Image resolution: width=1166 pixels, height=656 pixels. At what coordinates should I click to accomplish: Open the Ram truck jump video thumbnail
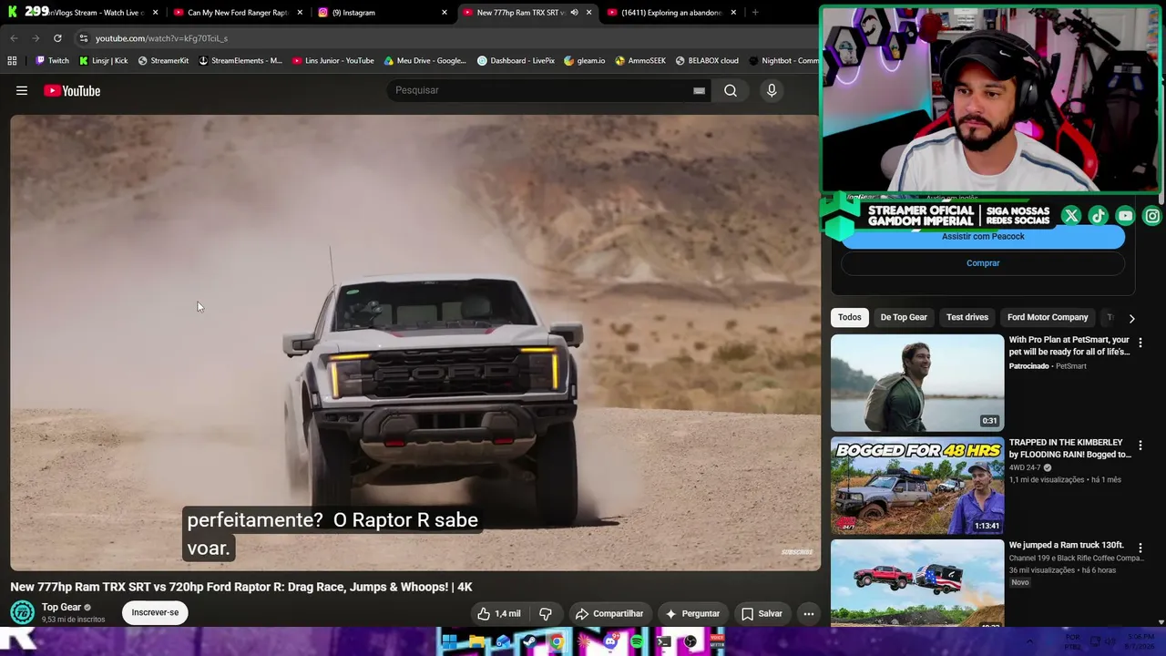(917, 583)
